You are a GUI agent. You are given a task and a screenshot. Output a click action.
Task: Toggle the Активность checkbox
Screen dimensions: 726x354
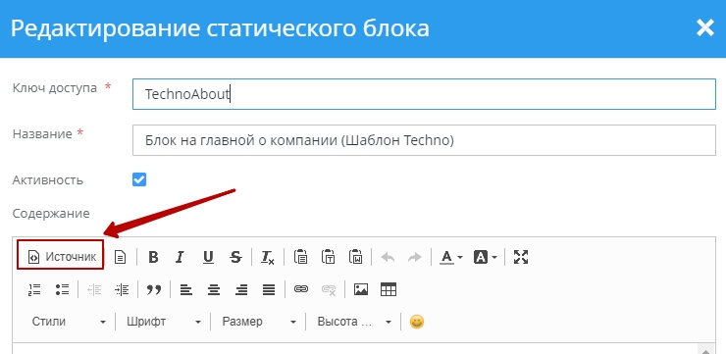point(139,179)
